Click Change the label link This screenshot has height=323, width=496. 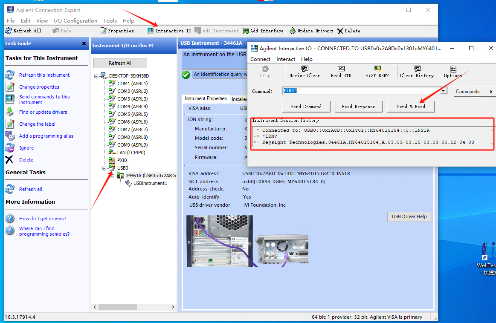pos(37,124)
